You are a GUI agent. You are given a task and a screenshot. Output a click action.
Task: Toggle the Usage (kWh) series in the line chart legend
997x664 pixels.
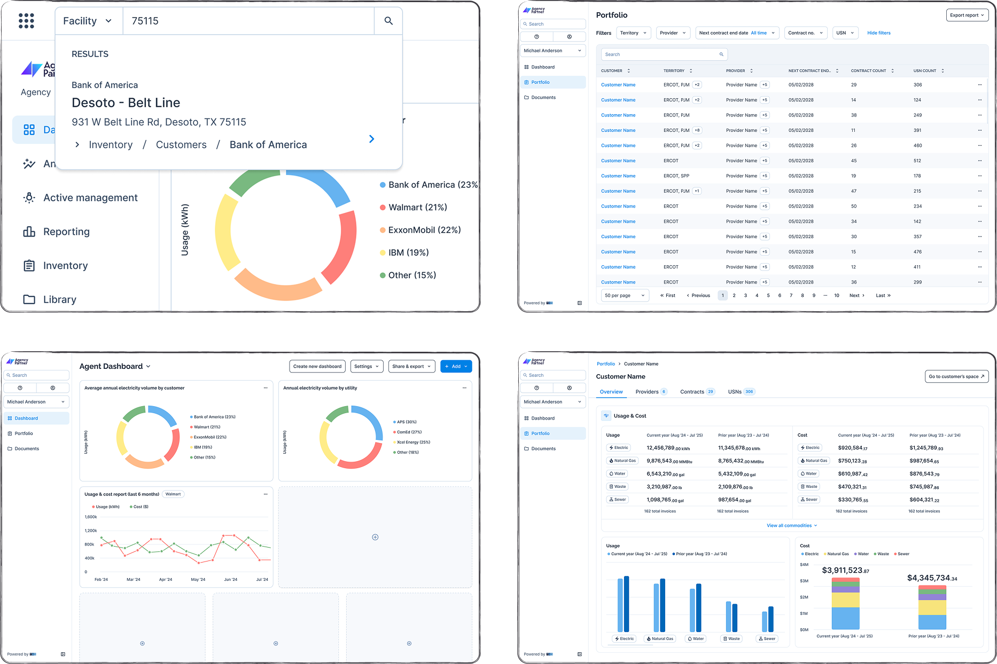[x=106, y=507]
